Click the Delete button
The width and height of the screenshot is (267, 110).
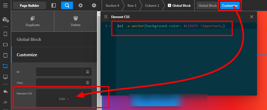pyautogui.click(x=76, y=22)
